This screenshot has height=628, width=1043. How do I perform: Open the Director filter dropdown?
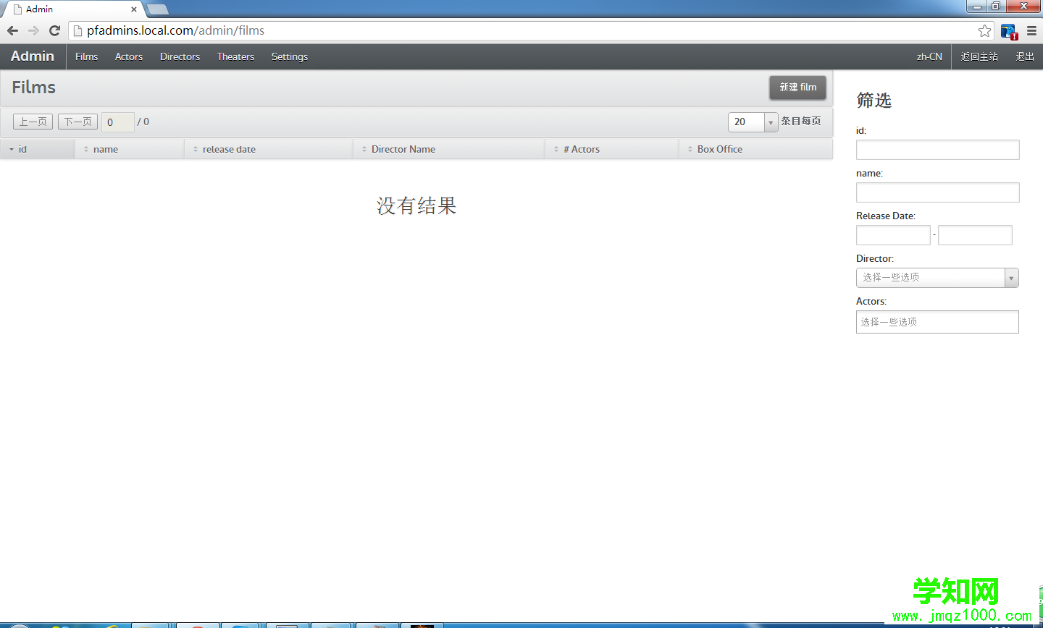[937, 278]
